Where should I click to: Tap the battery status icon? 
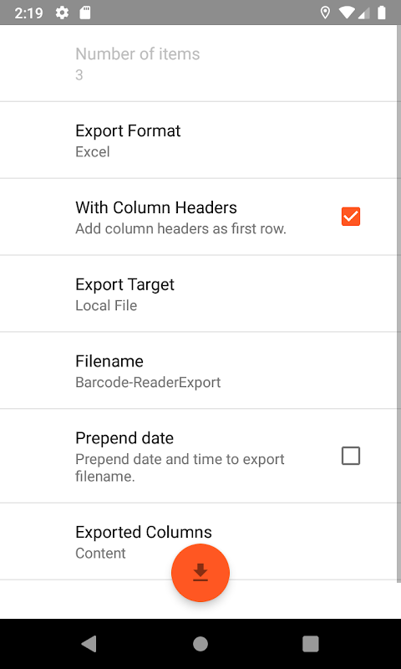[382, 13]
